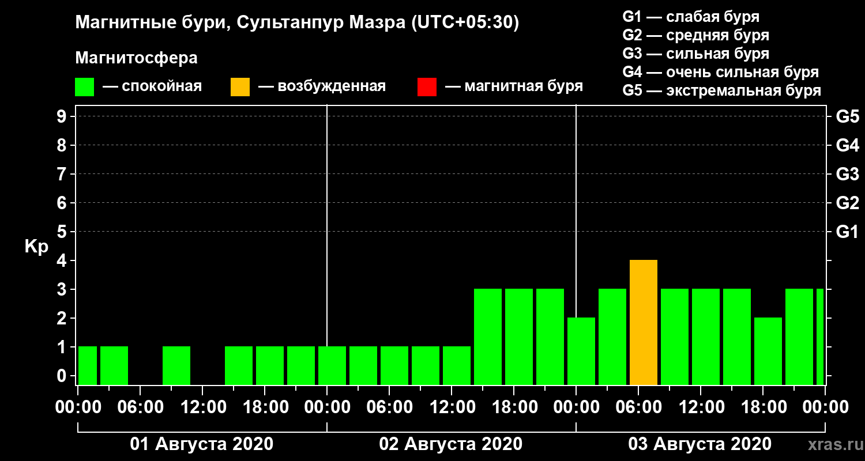Click the Kp 2 green bar at midnight on 03 Августа
The width and height of the screenshot is (865, 461).
[581, 352]
